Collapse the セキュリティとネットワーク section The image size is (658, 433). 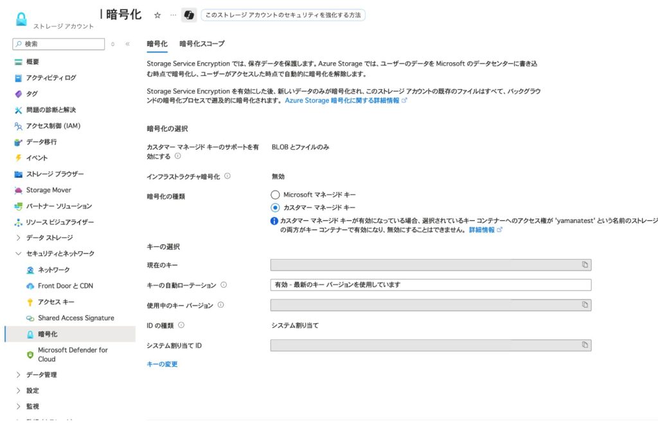tap(18, 254)
